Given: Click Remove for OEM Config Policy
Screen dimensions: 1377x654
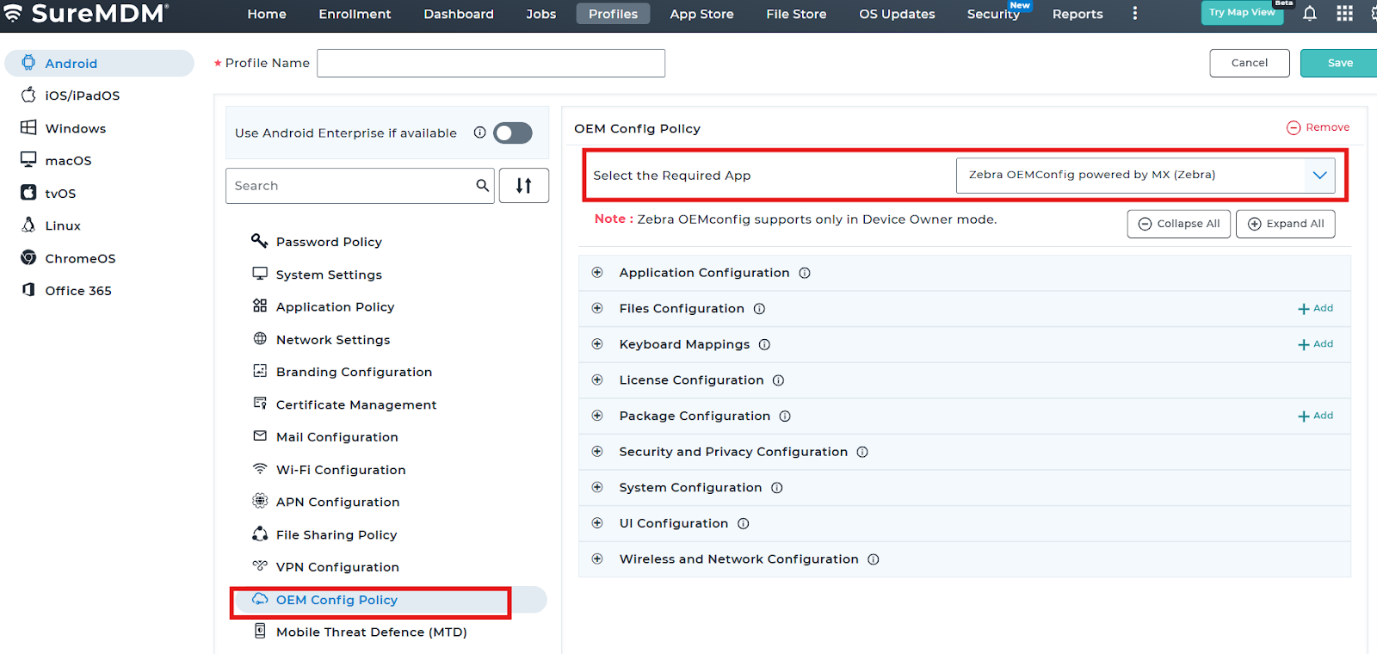Looking at the screenshot, I should pos(1318,127).
